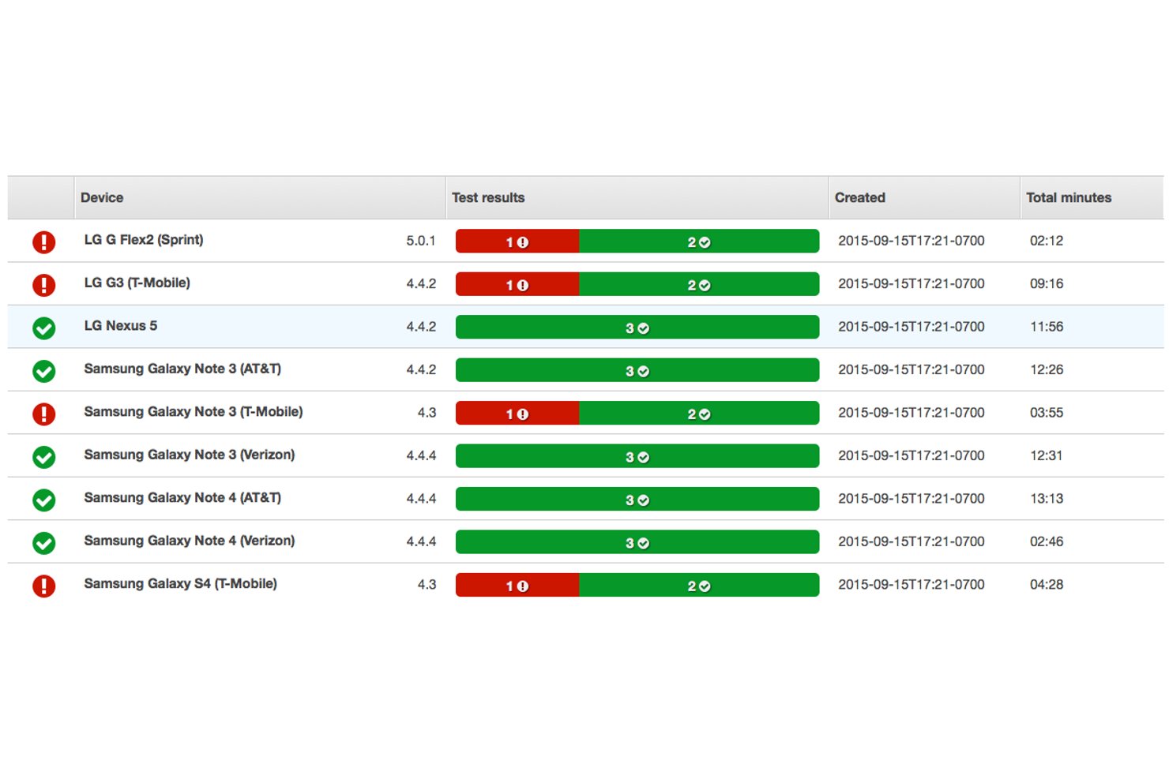Click passed status icon for Galaxy Note 3 (Verizon)

[x=44, y=456]
